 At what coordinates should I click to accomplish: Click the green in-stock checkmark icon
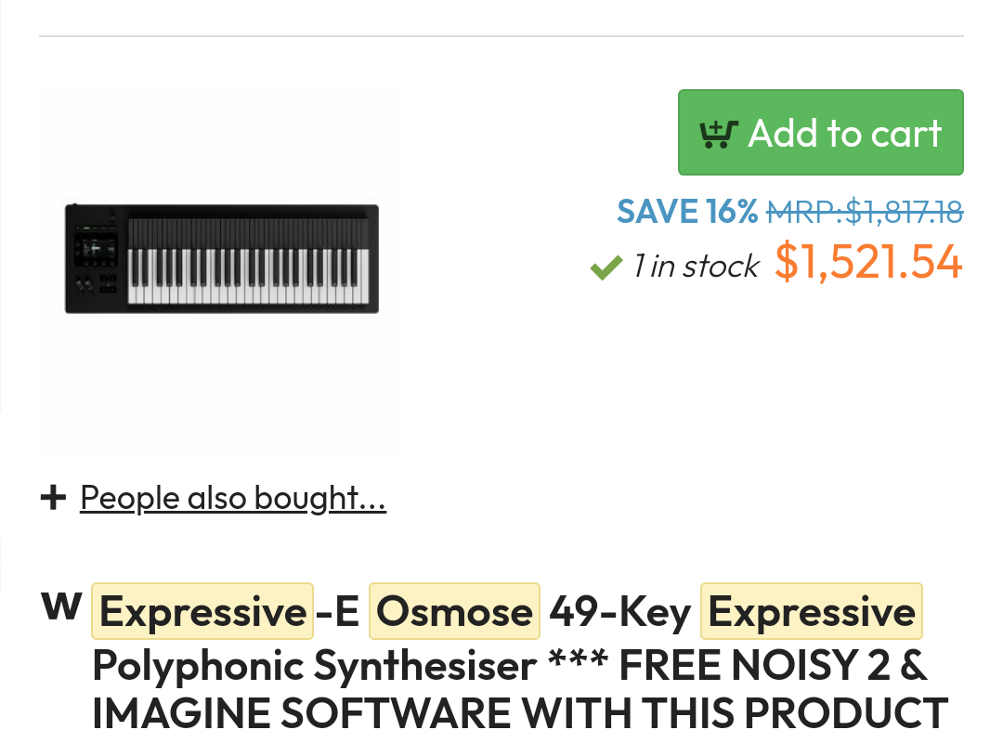pyautogui.click(x=606, y=268)
